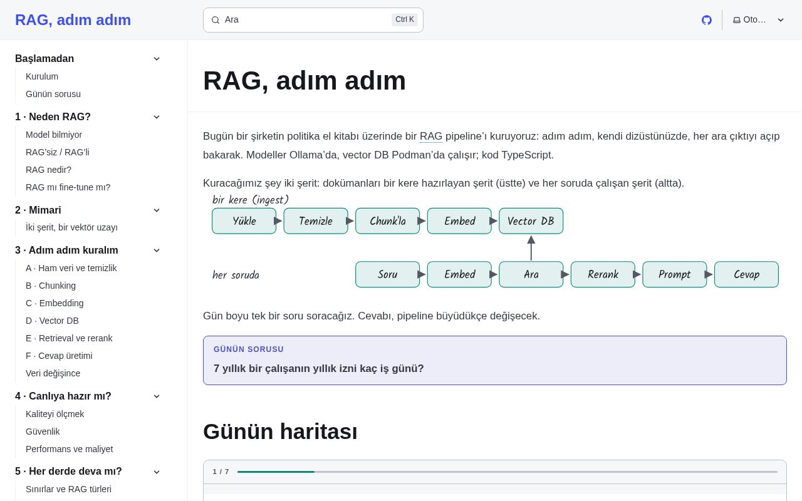Click the Rerank box in the diagram
This screenshot has height=501, width=802.
(x=603, y=274)
